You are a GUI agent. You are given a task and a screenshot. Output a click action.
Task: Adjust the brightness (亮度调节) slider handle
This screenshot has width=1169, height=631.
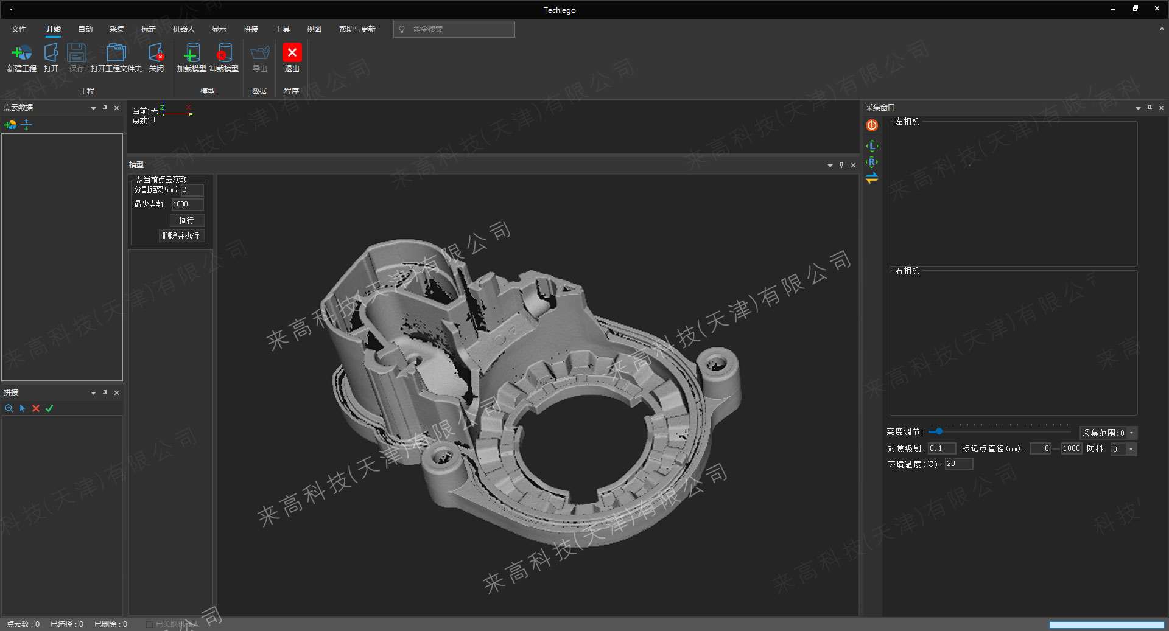[x=939, y=431]
